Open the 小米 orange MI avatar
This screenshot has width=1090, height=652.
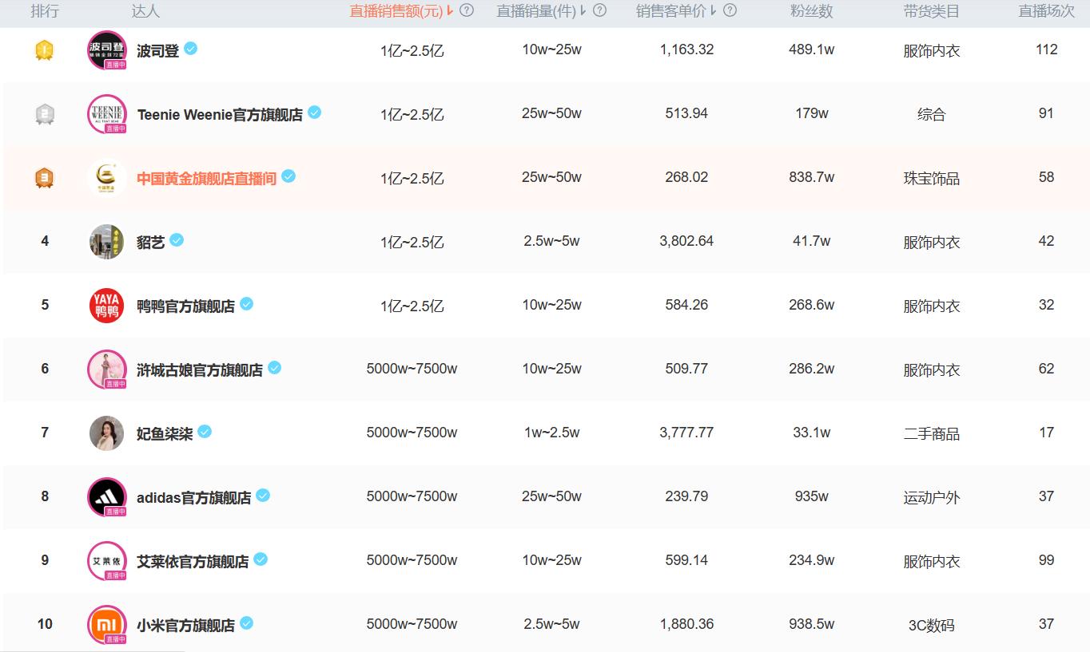107,625
